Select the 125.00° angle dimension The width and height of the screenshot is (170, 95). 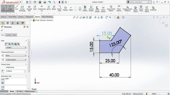pos(116,43)
